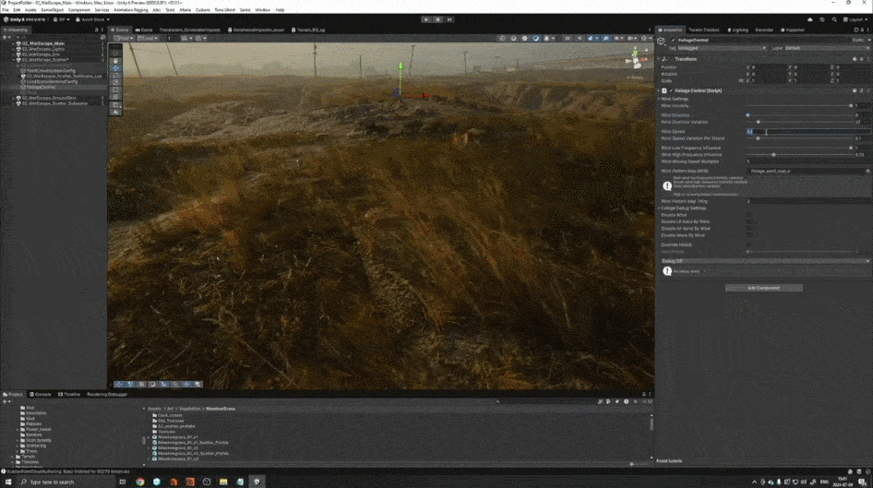
Task: Click the cloud services icon
Action: [810, 18]
